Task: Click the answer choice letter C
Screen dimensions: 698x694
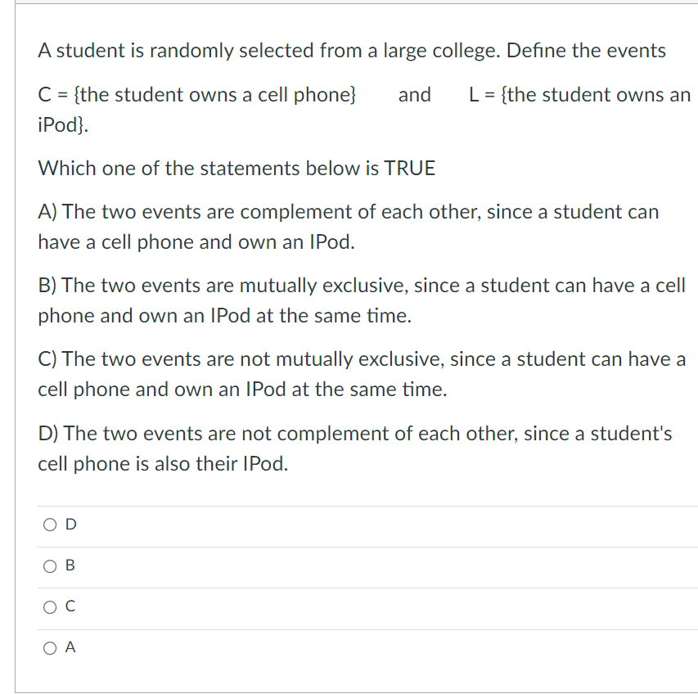Action: (69, 606)
